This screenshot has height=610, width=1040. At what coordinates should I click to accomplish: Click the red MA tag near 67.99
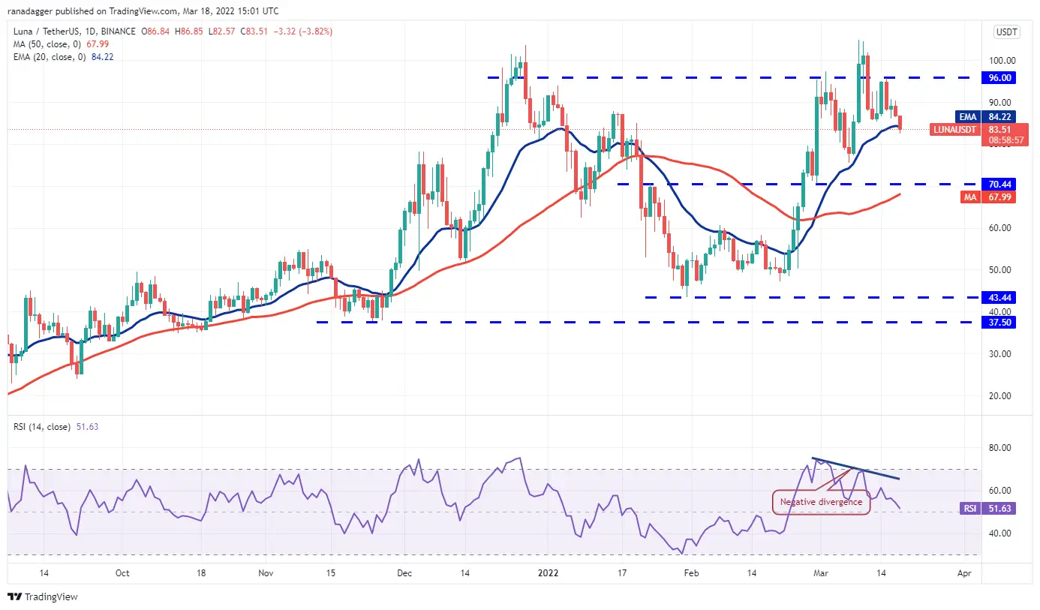pos(966,197)
